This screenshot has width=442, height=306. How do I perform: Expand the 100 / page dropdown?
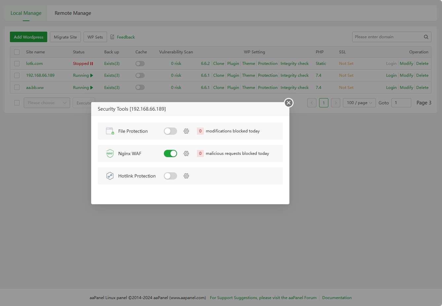[359, 103]
